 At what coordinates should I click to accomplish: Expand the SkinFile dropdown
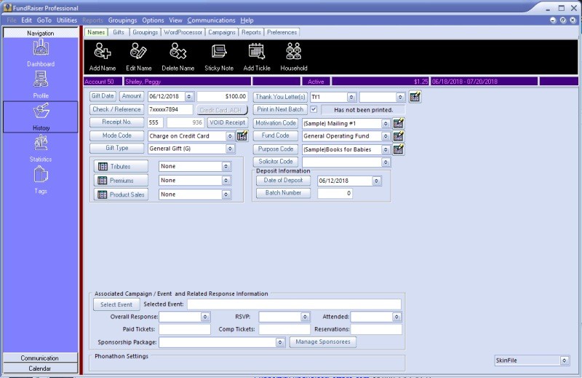point(565,360)
